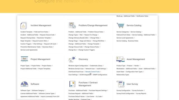Open Service Catalog - Business Rules link
Image resolution: width=179 pixels, height=100 pixels.
coord(127,41)
